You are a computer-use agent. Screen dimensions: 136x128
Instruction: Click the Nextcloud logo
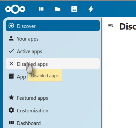[15, 9]
